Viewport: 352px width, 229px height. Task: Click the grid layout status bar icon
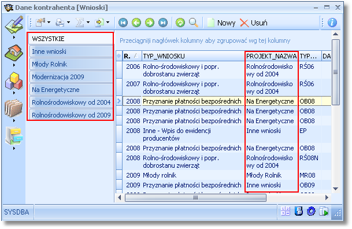286,211
